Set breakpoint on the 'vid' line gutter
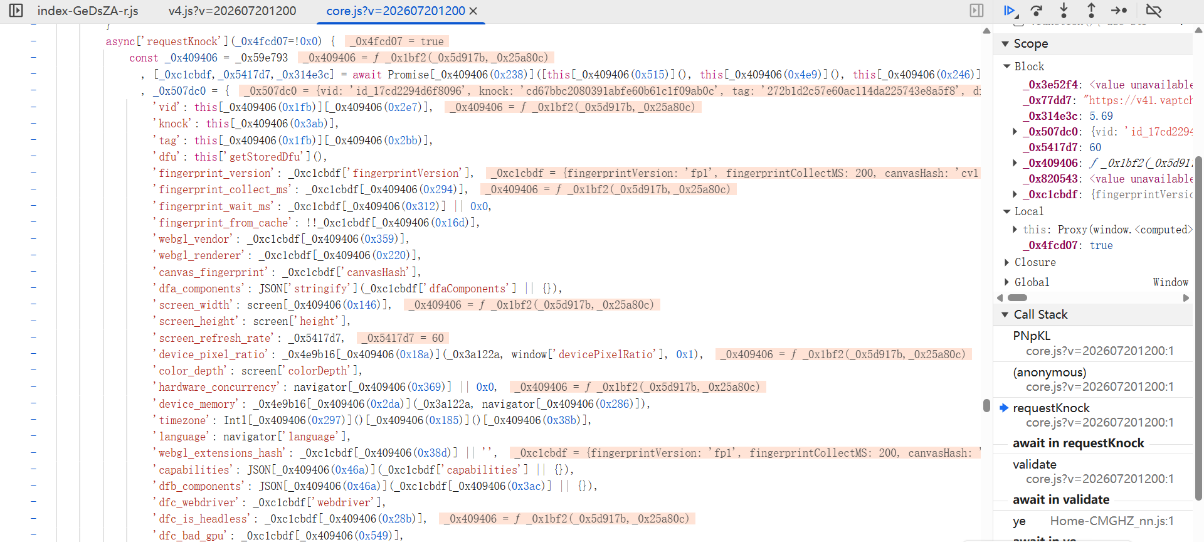This screenshot has width=1204, height=542. click(33, 107)
